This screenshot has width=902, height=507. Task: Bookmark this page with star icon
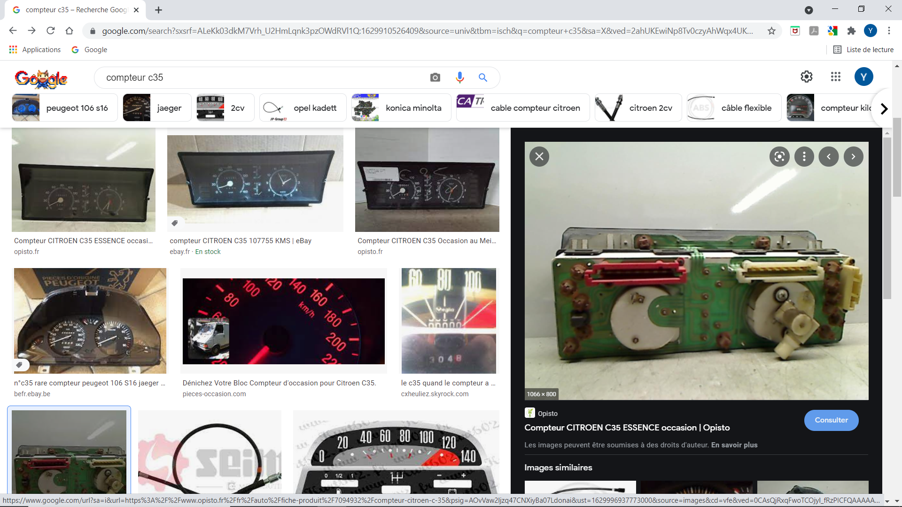[x=771, y=31]
